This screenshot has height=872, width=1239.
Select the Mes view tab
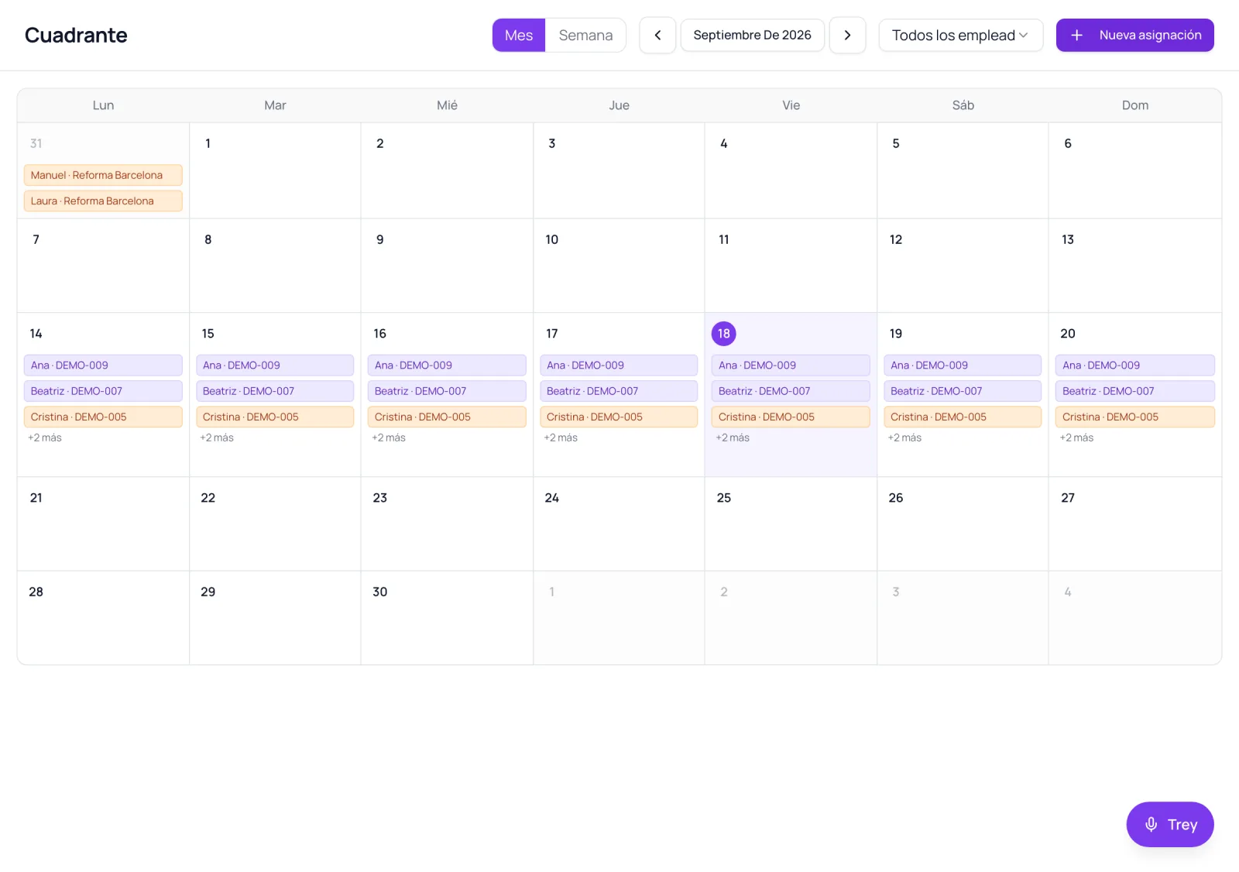[519, 35]
